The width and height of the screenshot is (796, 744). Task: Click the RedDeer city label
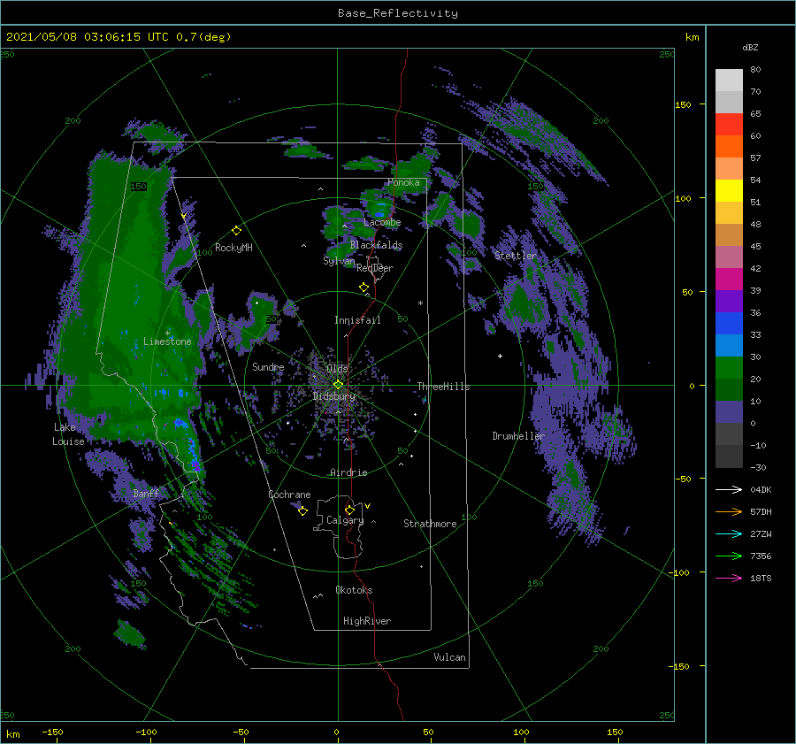pos(375,268)
